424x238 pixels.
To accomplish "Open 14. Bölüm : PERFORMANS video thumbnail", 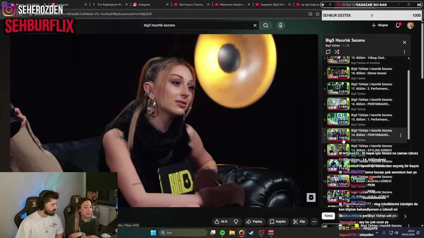I will 338,135.
